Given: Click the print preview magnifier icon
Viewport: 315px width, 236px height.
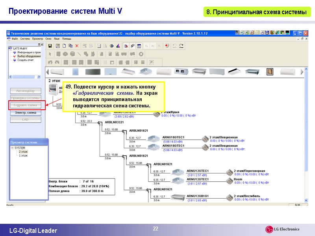Looking at the screenshot, I should click(x=105, y=46).
